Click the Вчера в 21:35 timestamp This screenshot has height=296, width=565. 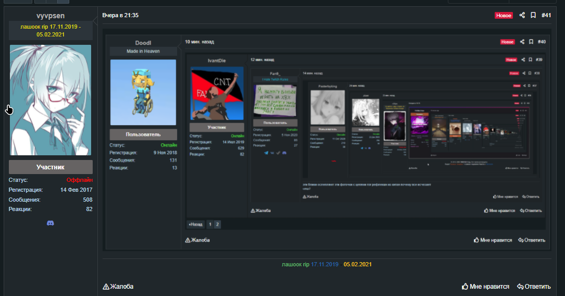(120, 16)
